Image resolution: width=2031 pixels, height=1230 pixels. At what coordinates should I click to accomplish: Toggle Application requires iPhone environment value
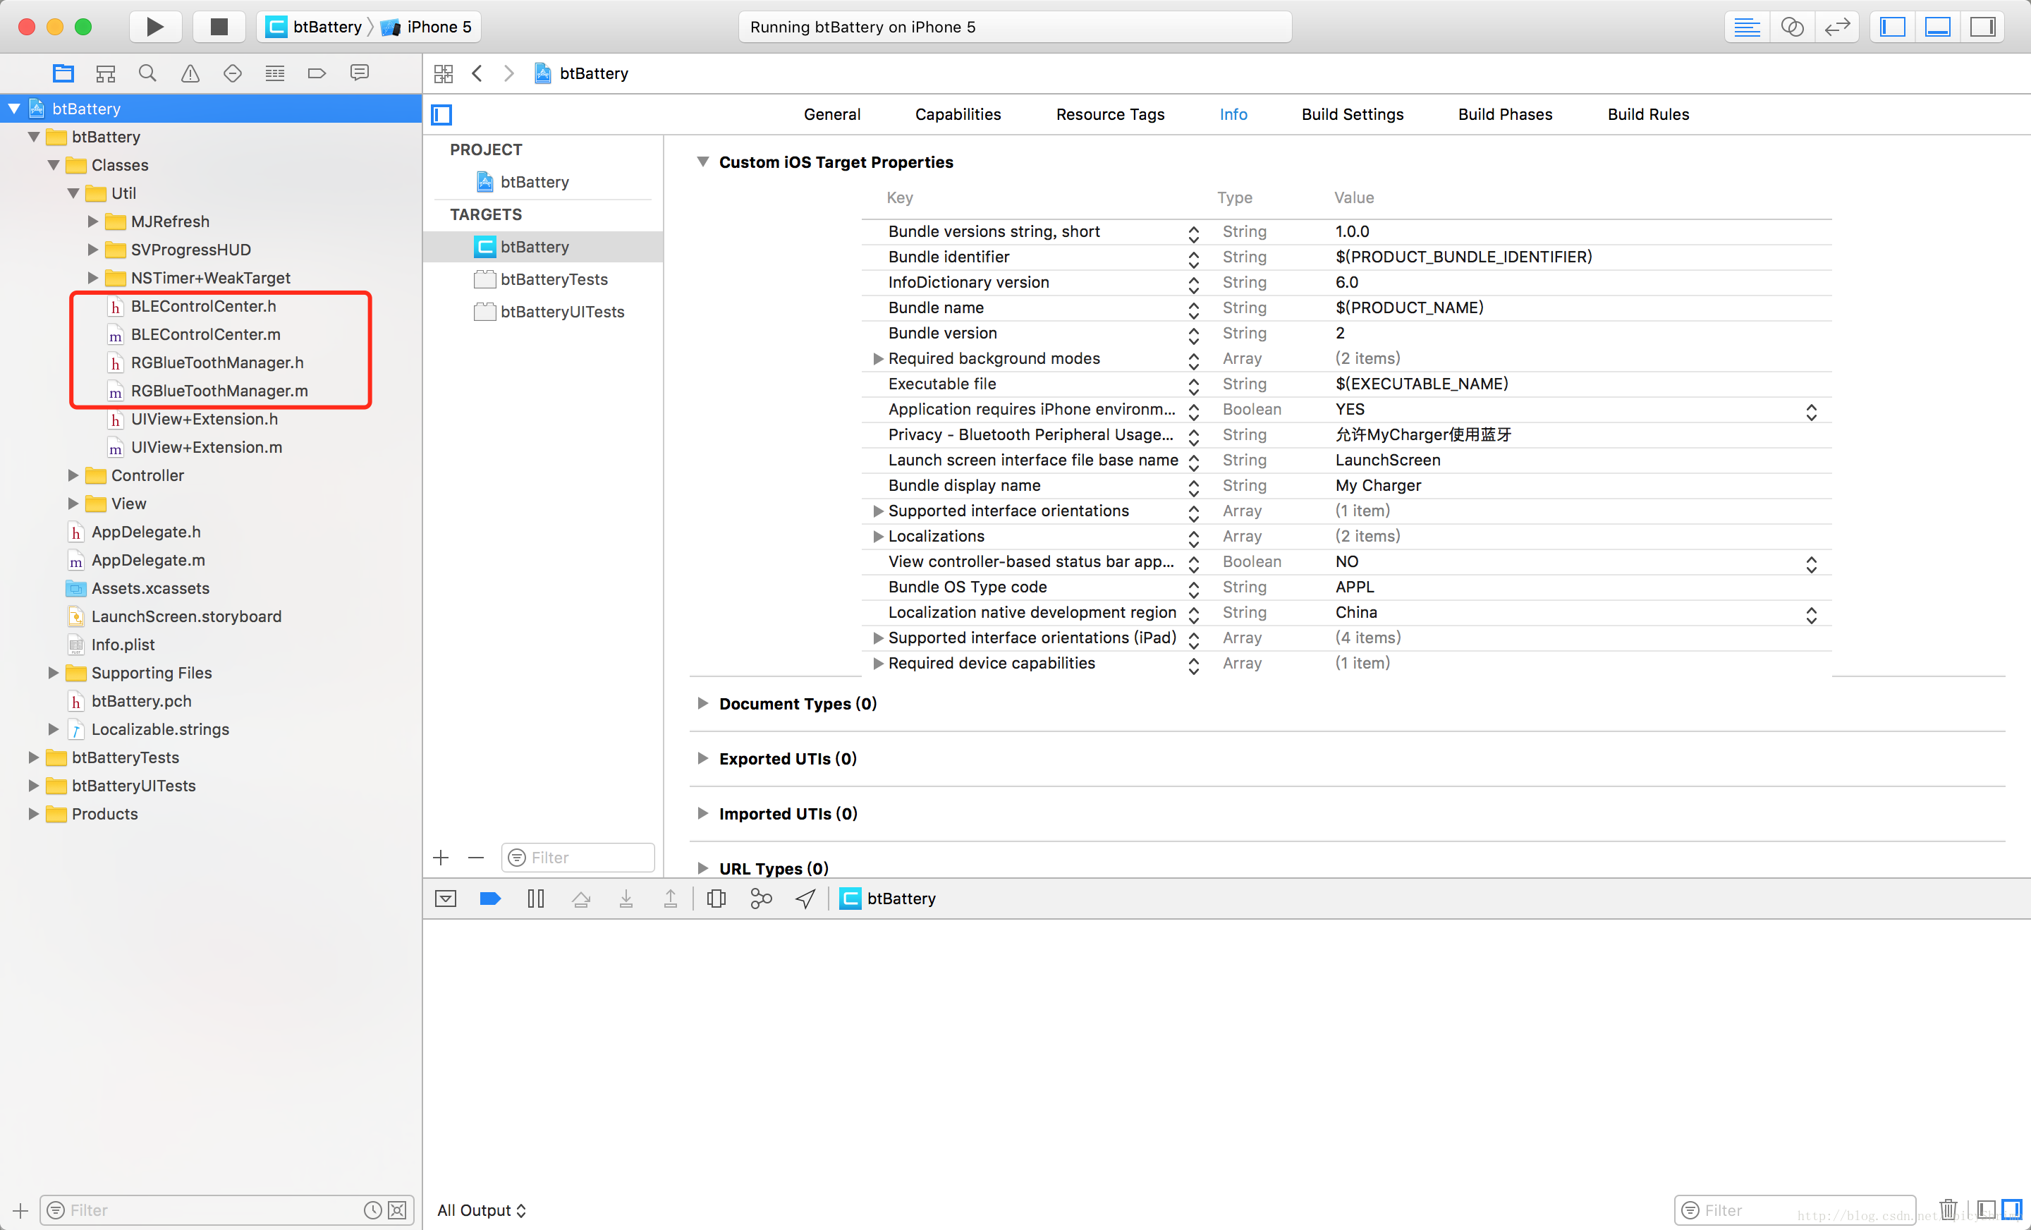pos(1812,409)
